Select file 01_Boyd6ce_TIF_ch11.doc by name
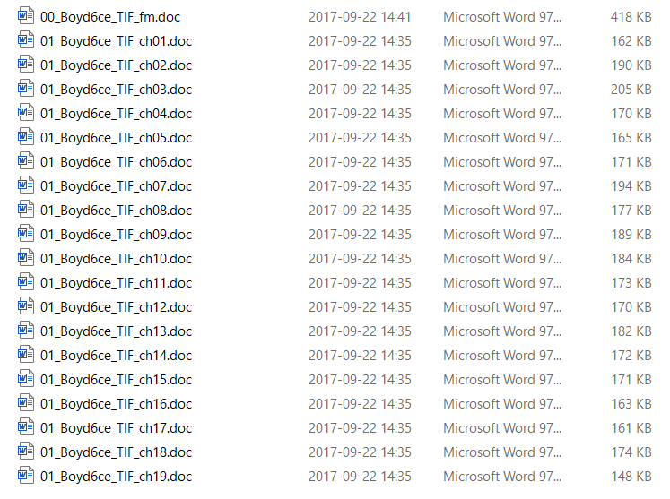The image size is (670, 499). [116, 283]
